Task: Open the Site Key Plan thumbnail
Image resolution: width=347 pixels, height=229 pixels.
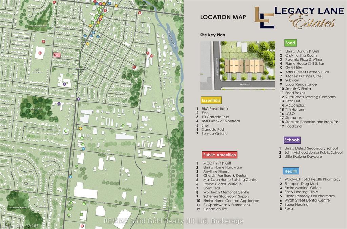Action: (x=237, y=65)
